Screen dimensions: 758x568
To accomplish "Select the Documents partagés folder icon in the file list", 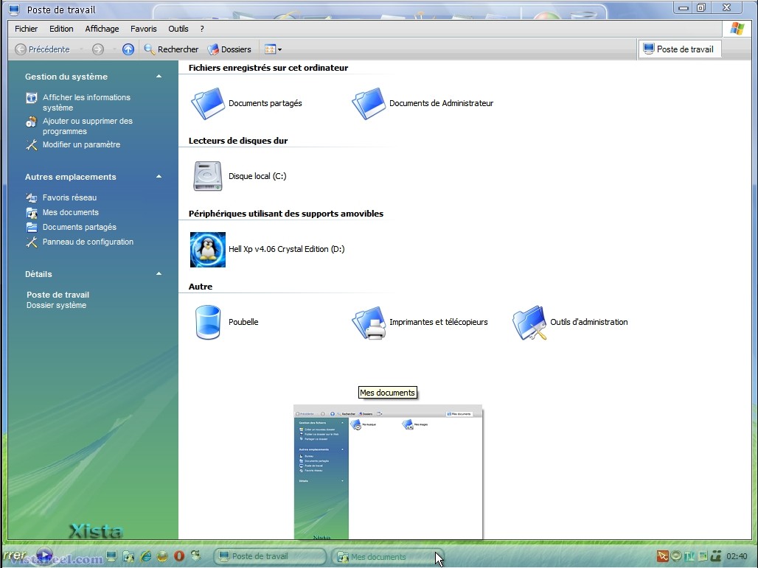I will point(208,103).
